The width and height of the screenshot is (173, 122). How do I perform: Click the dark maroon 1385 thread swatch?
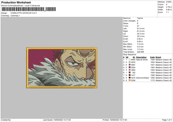129,75
